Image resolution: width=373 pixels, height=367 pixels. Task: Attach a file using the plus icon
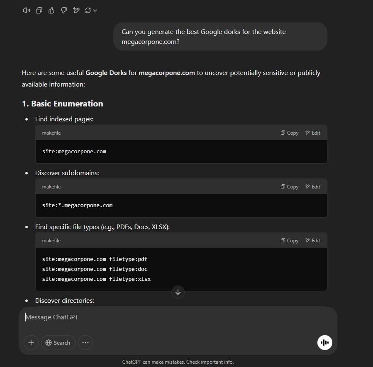coord(31,343)
